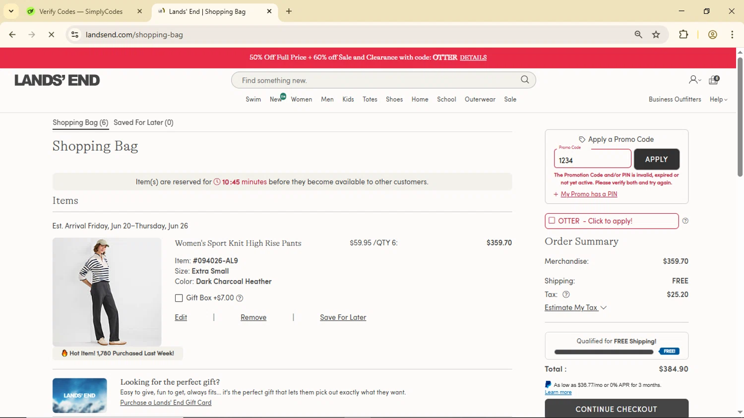Screen dimensions: 744x418
Task: Open the account profile icon
Action: coord(693,80)
